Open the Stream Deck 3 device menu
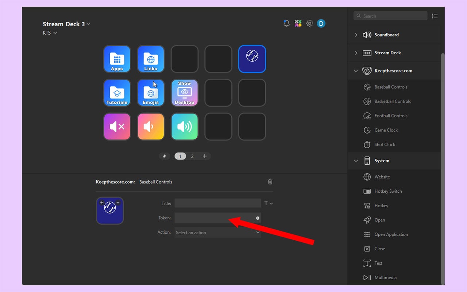The image size is (467, 292). [x=66, y=24]
